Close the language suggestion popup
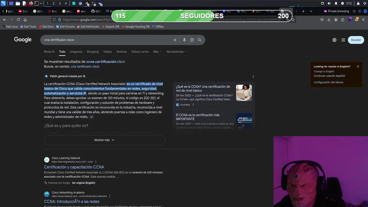 click(358, 66)
